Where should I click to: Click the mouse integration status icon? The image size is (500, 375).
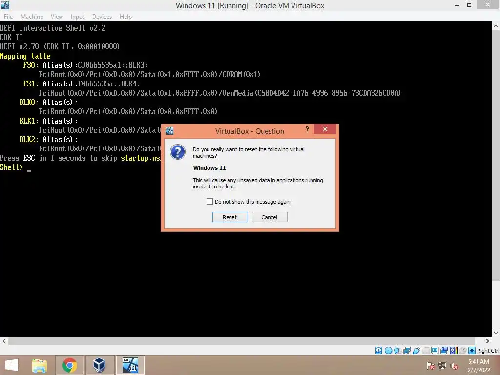pyautogui.click(x=463, y=351)
